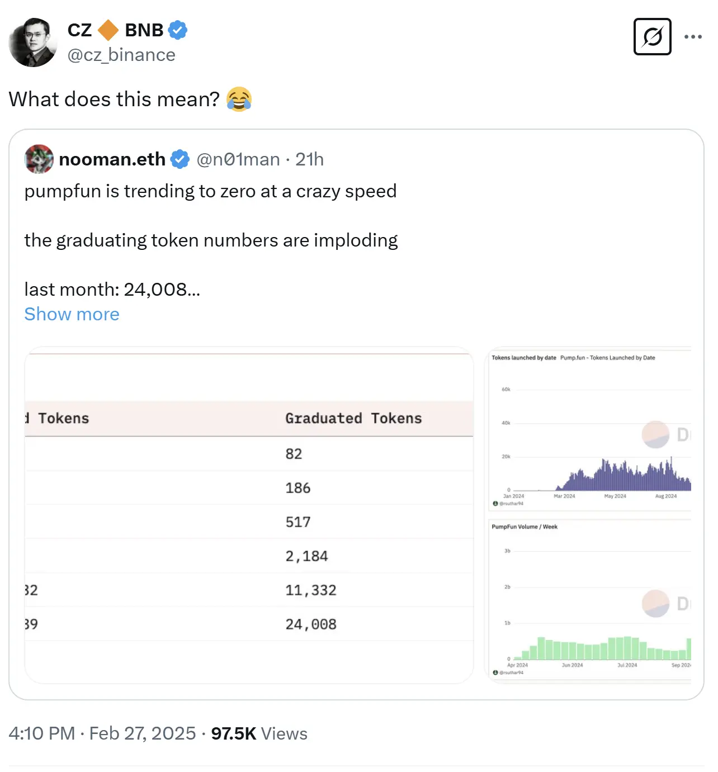This screenshot has height=772, width=718.
Task: Open nooman.eth's small avatar
Action: click(39, 159)
